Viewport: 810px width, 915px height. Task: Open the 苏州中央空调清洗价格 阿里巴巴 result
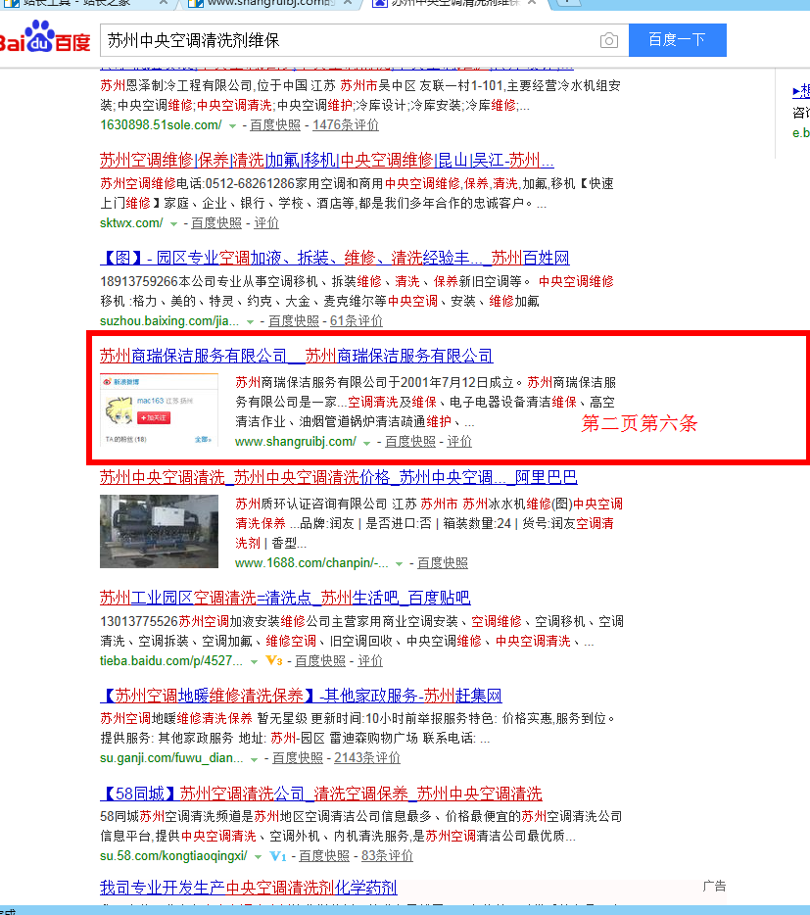click(339, 477)
